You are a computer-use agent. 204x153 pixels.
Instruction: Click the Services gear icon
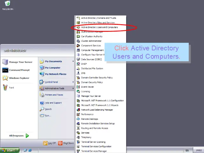pyautogui.click(x=78, y=133)
